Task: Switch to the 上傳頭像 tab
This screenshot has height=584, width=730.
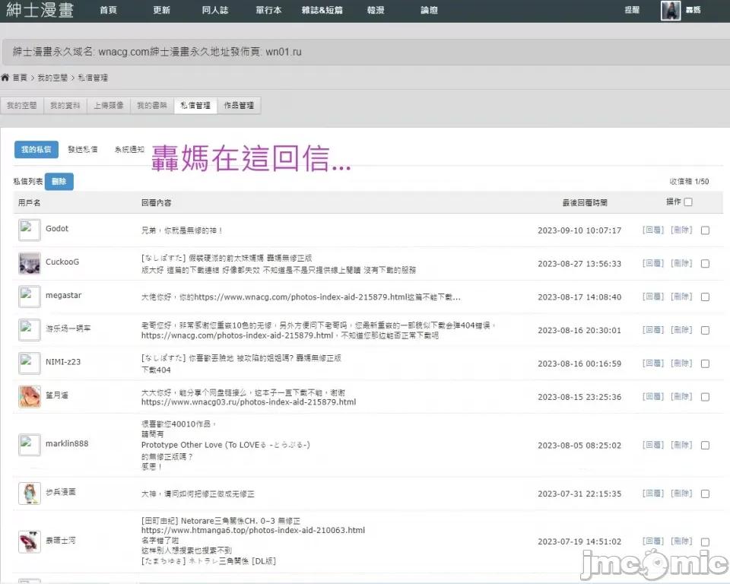Action: click(x=109, y=105)
